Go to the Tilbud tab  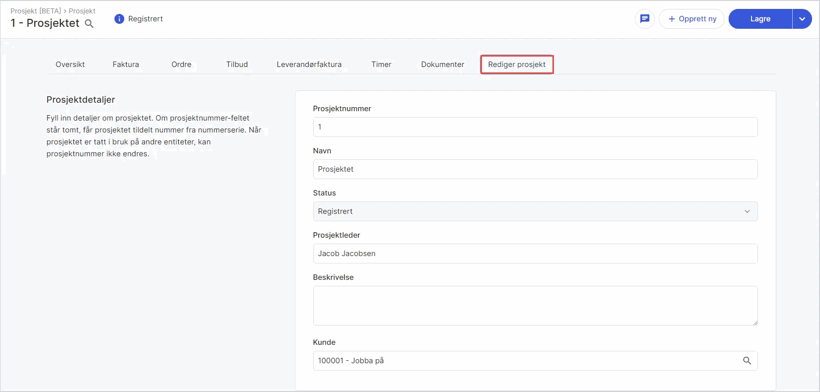(237, 65)
